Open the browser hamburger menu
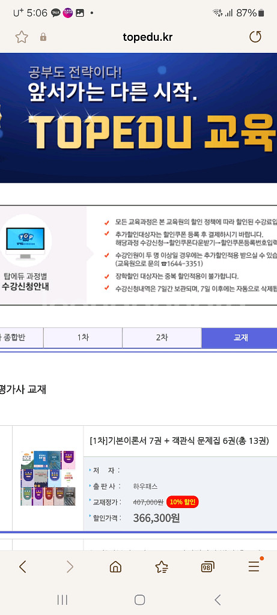 (254, 566)
